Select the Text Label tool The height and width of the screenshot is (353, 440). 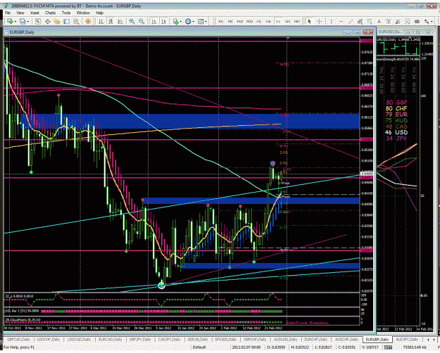[x=389, y=21]
